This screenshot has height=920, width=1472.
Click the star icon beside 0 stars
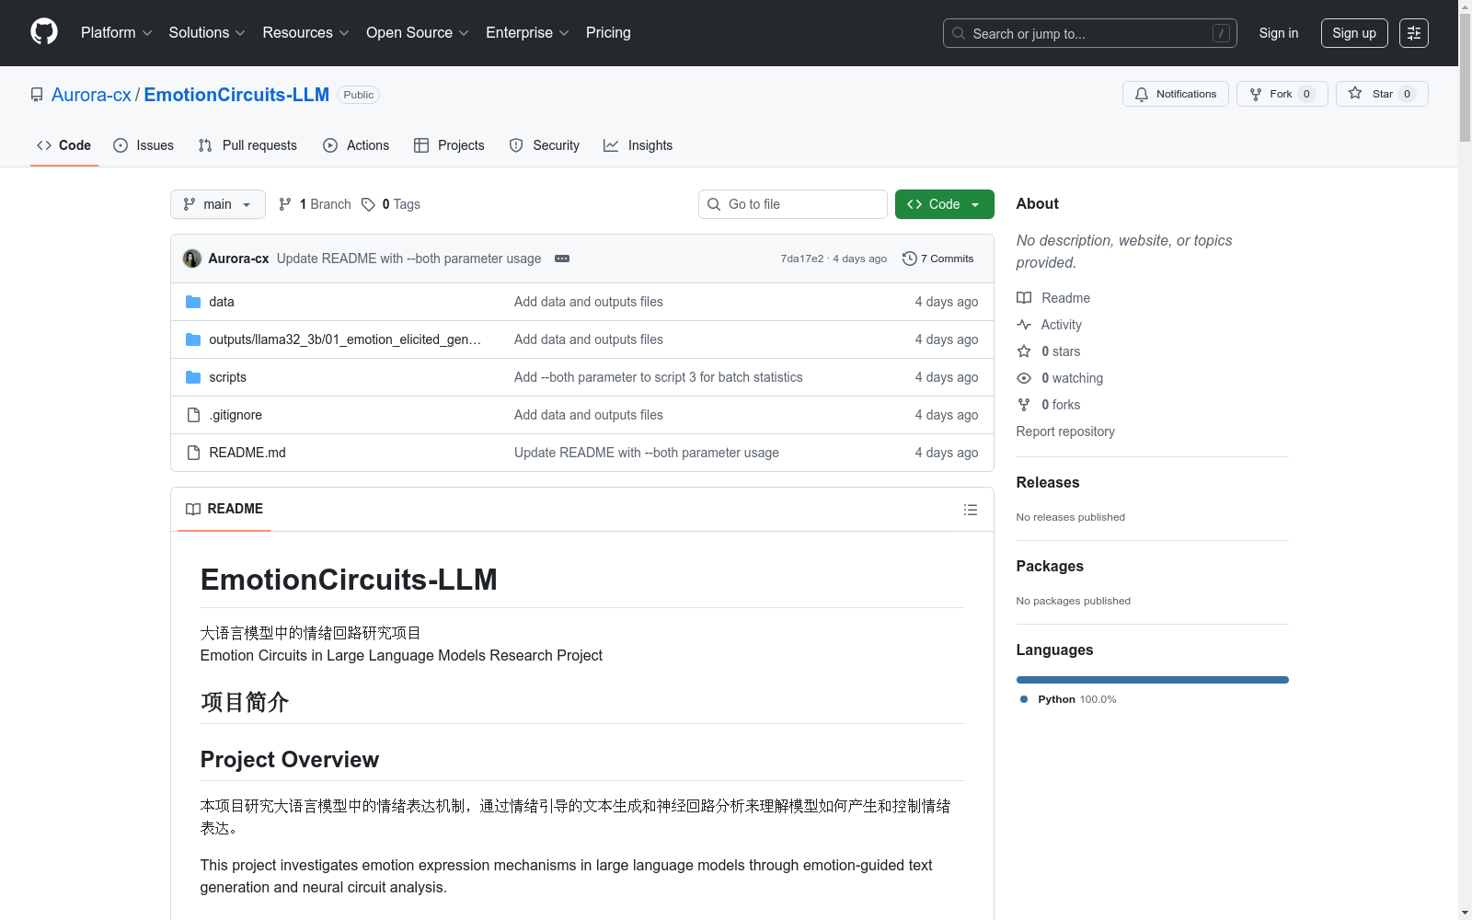[1024, 351]
